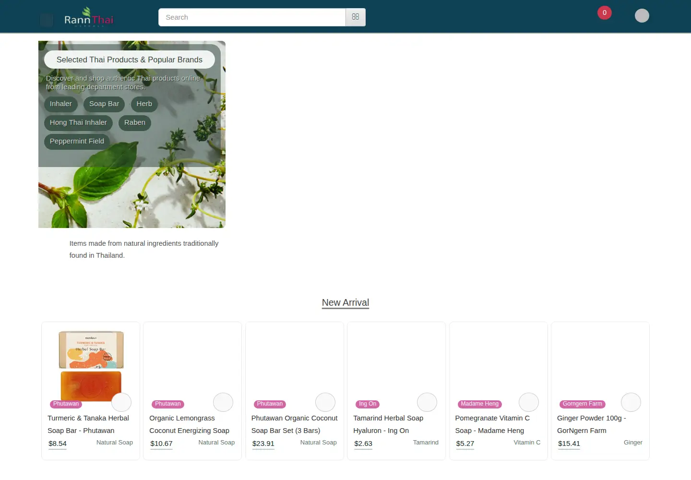The height and width of the screenshot is (480, 691).
Task: Click Natural Soap category on $10.67 card
Action: pos(216,443)
